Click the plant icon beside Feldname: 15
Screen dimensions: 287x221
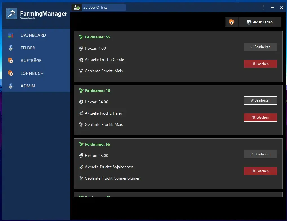coord(81,91)
